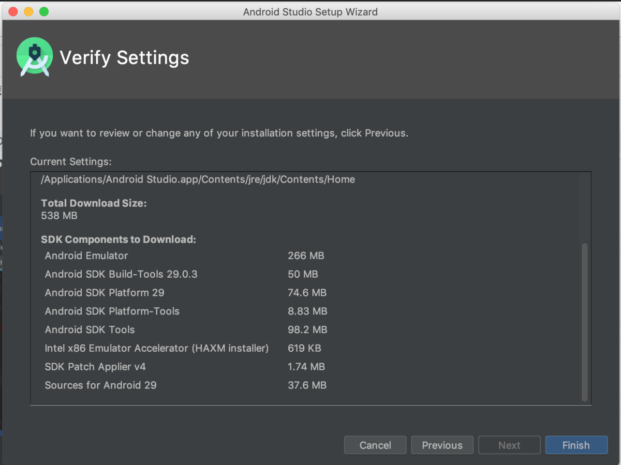
Task: Select Sources for Android 29 entry
Action: pos(100,385)
